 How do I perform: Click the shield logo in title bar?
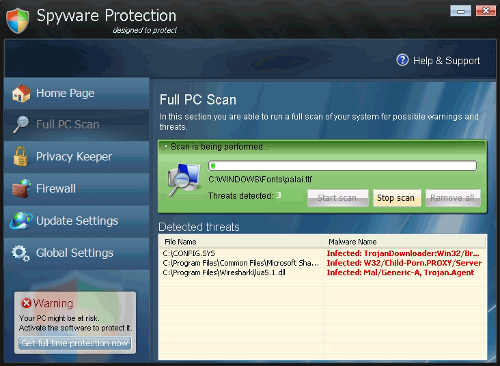(18, 20)
